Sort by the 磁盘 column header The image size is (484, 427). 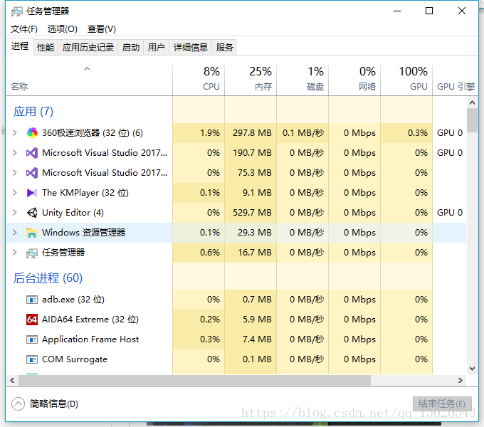point(302,80)
